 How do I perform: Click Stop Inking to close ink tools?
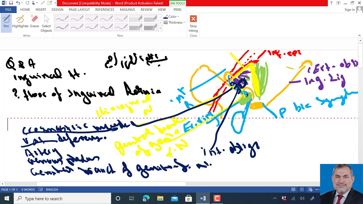pos(193,24)
